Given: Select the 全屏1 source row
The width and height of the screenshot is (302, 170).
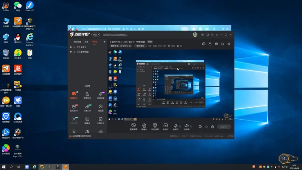Looking at the screenshot, I should (x=88, y=47).
